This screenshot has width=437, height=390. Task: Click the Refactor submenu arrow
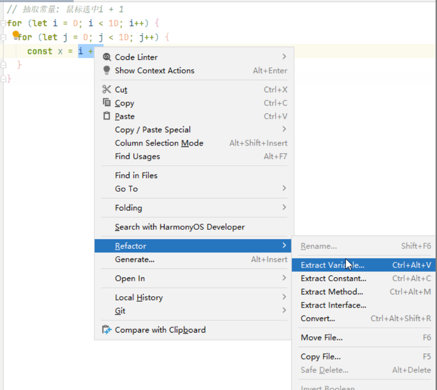tap(284, 245)
